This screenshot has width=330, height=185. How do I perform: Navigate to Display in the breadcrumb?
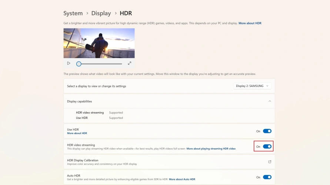coord(101,13)
